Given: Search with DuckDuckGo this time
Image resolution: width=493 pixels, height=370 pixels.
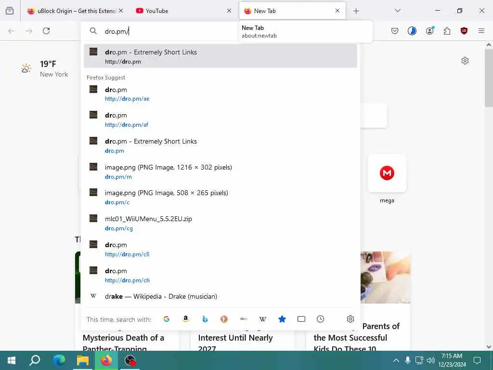Looking at the screenshot, I should (224, 319).
